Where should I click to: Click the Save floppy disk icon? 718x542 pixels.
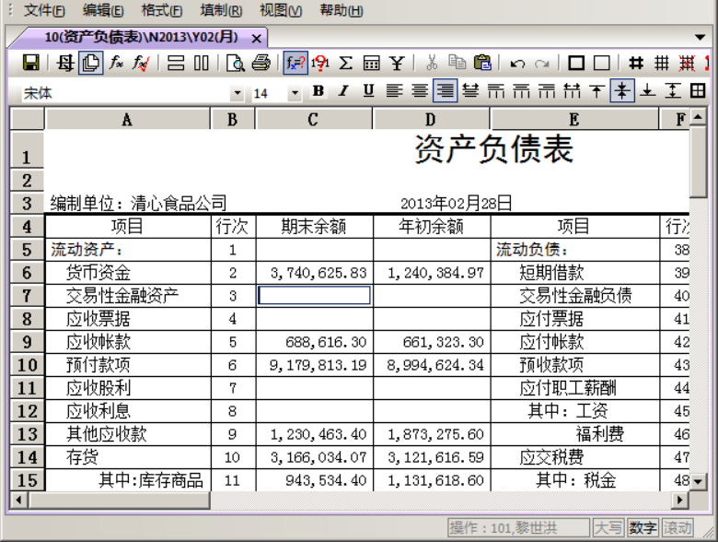(x=30, y=63)
